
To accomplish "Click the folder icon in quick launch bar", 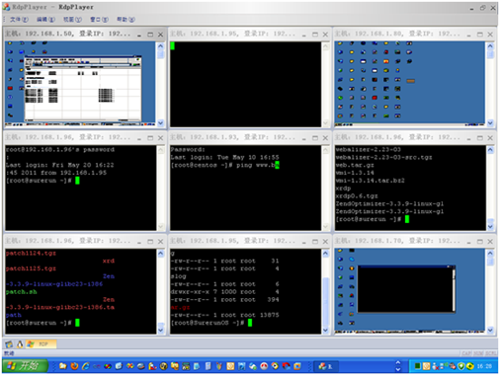I will (63, 366).
